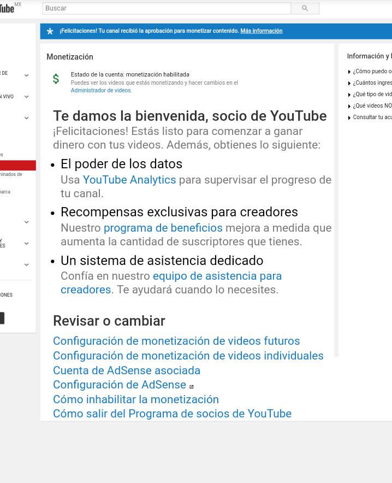The image size is (392, 483).
Task: Open Cómo inhabilitar la monetización link
Action: pyautogui.click(x=136, y=399)
